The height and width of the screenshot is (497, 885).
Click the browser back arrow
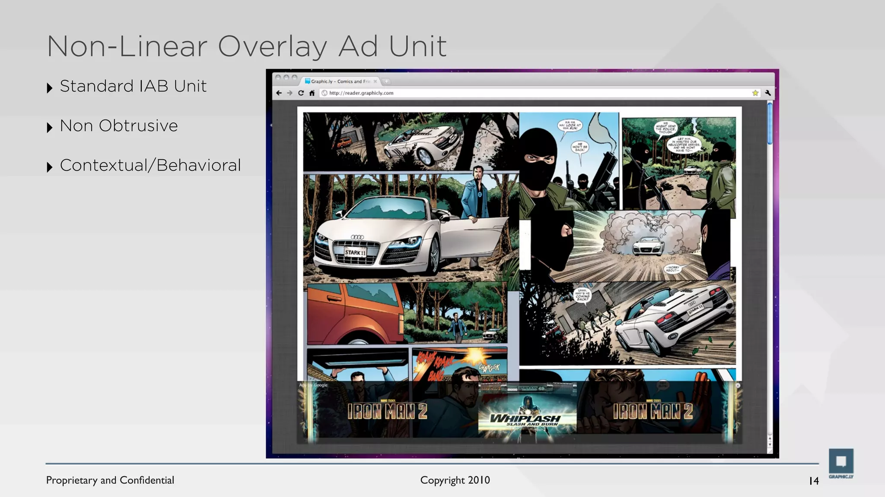click(x=279, y=93)
